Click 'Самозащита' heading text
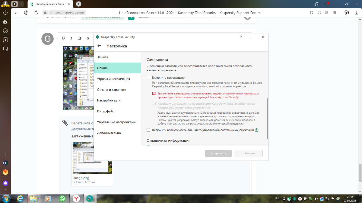The height and width of the screenshot is (203, 362). coord(157,60)
